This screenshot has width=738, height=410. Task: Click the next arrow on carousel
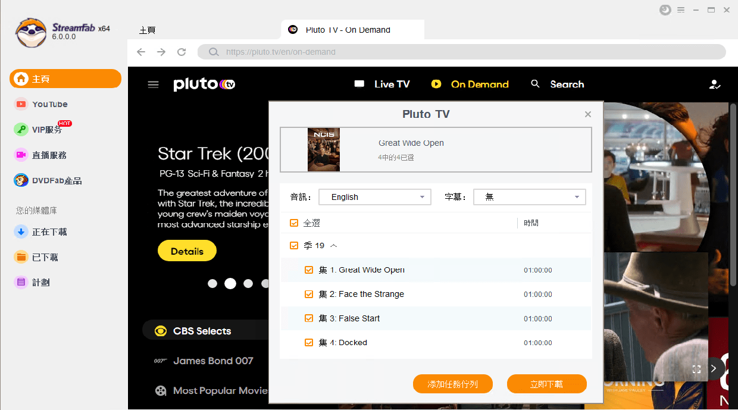(x=714, y=368)
